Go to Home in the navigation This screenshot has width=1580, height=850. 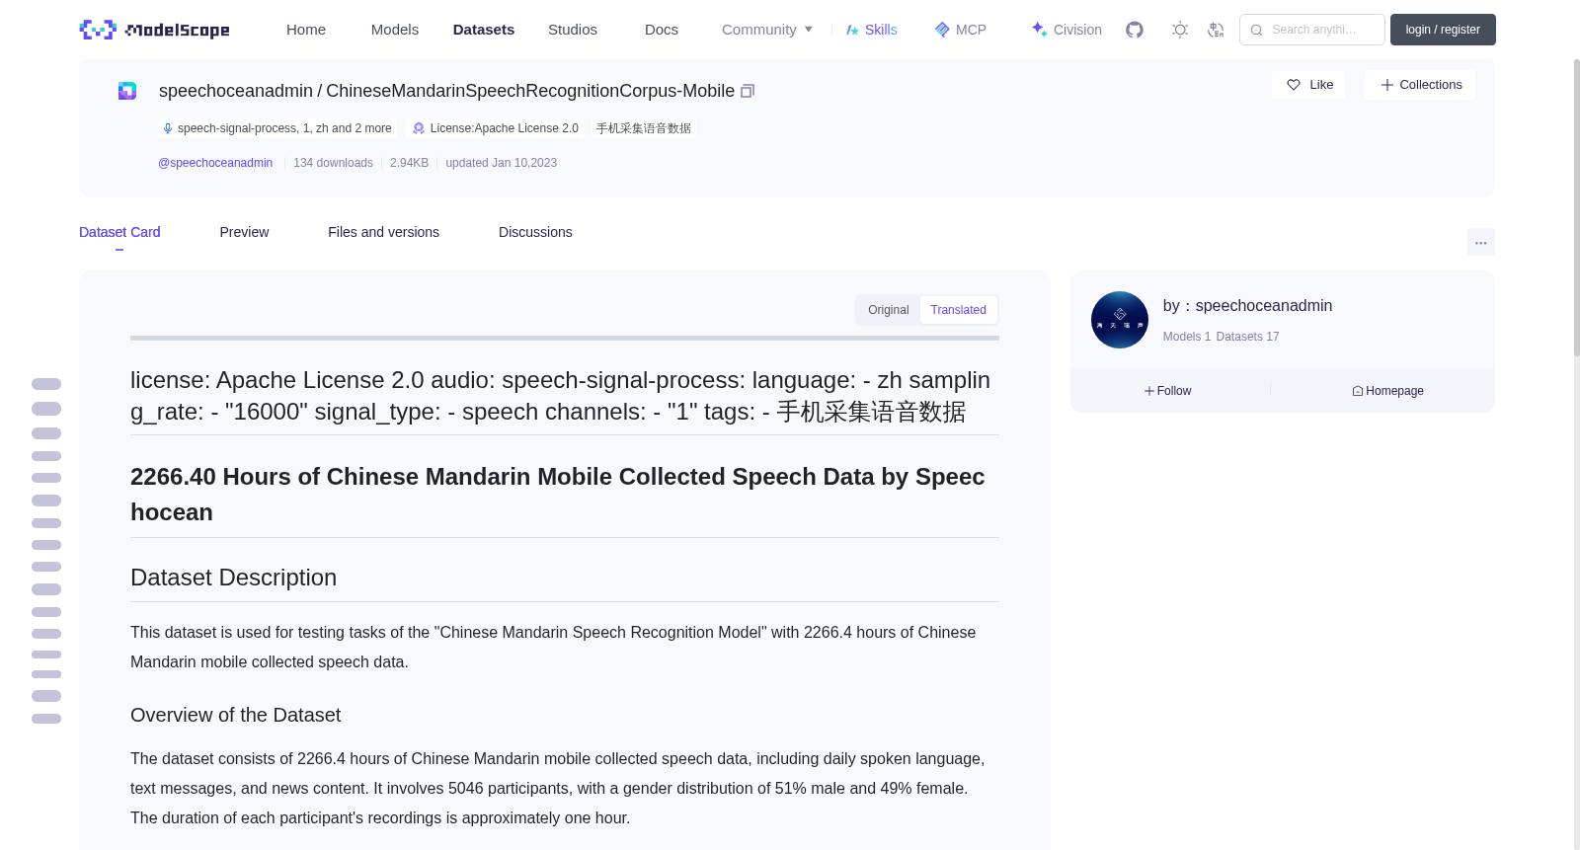click(x=306, y=30)
